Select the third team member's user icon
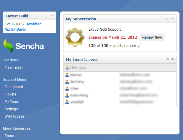This screenshot has width=183, height=140. coord(67,89)
